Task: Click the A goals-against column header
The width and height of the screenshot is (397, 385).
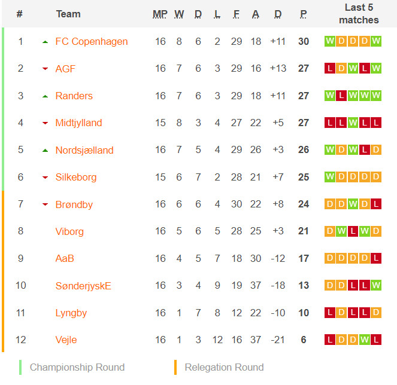Action: [x=256, y=14]
